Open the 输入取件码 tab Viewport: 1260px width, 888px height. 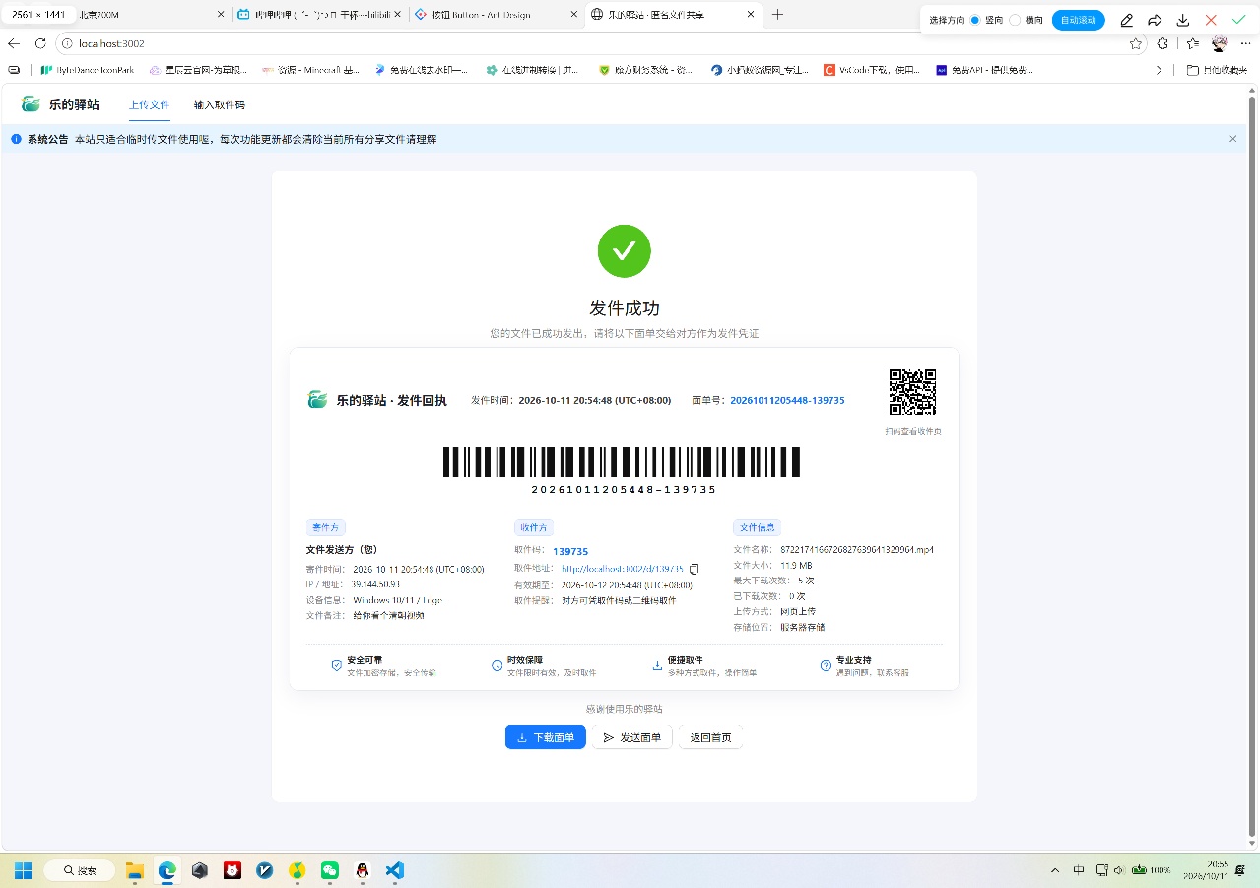tap(219, 104)
